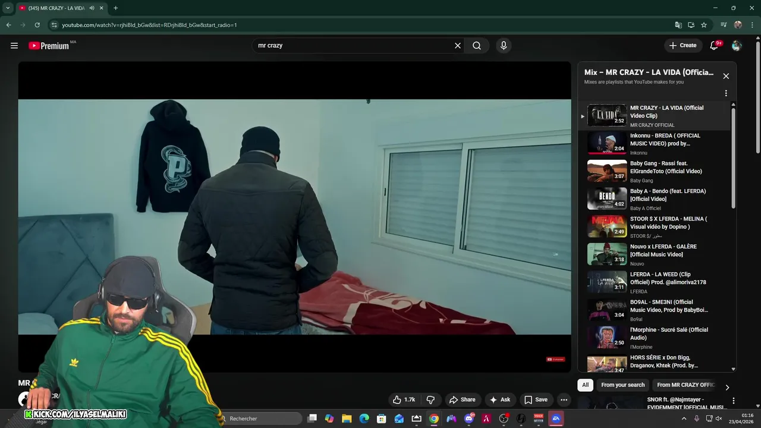
Task: Reload the page
Action: click(37, 25)
